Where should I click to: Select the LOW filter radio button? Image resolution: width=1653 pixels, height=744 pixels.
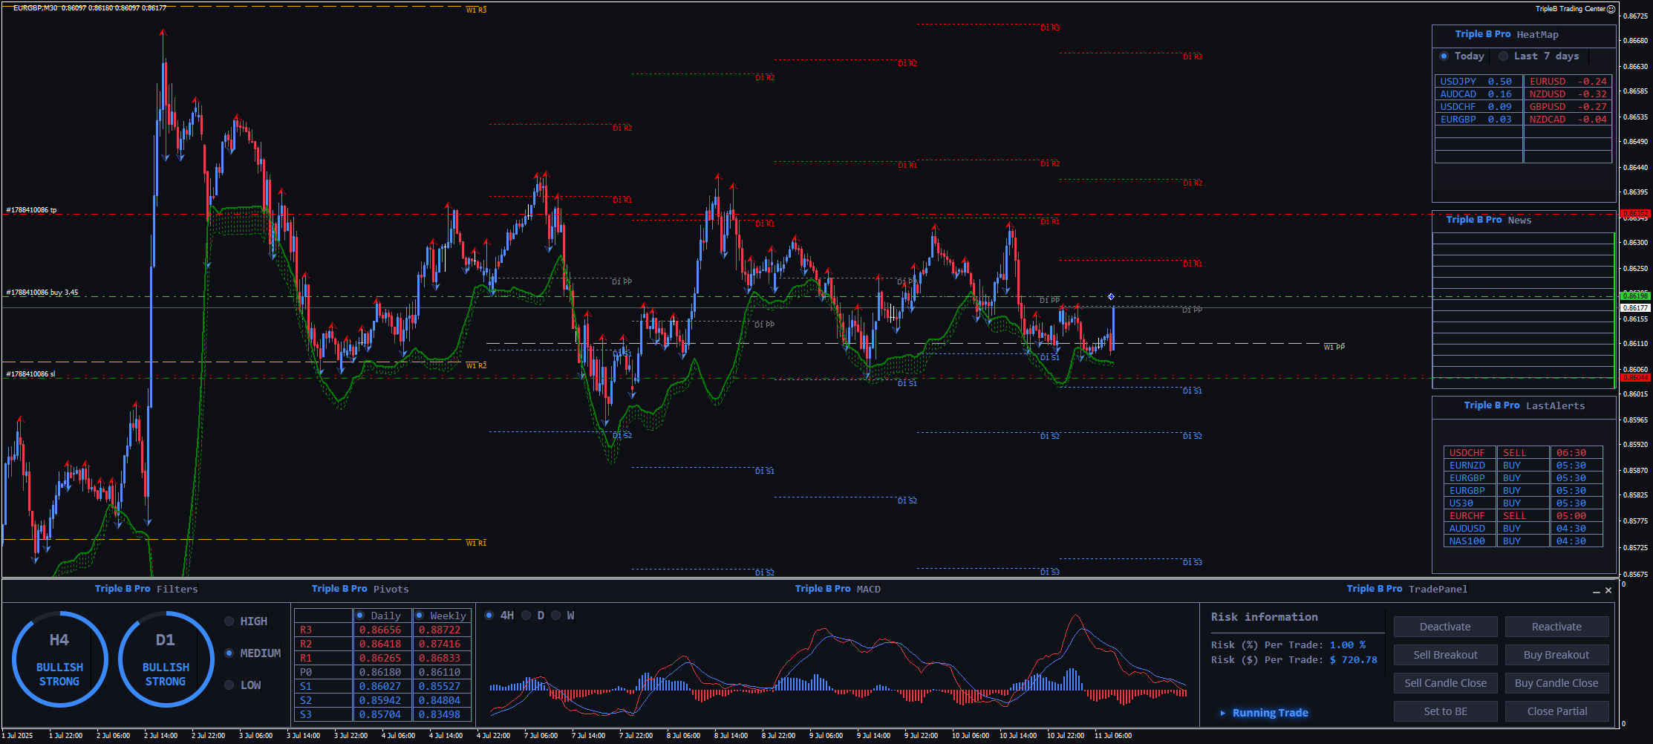coord(229,685)
